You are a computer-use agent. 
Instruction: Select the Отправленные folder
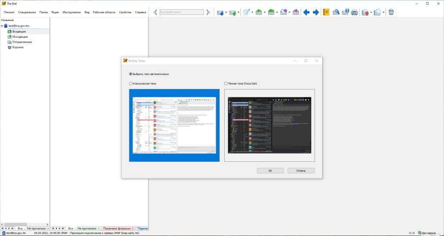[x=22, y=42]
